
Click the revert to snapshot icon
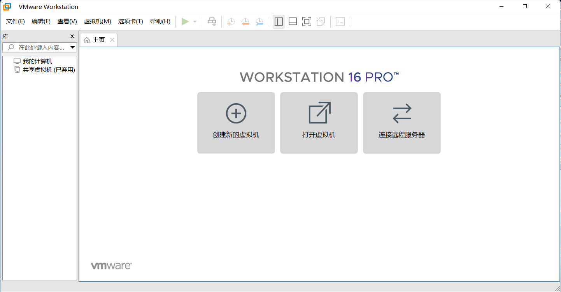pos(245,22)
